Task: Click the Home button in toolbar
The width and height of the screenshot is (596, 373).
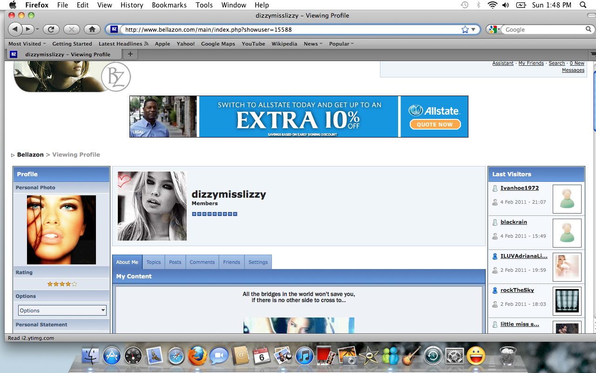Action: (x=92, y=29)
